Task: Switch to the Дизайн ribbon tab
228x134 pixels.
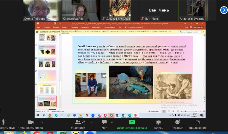Action: [64, 27]
